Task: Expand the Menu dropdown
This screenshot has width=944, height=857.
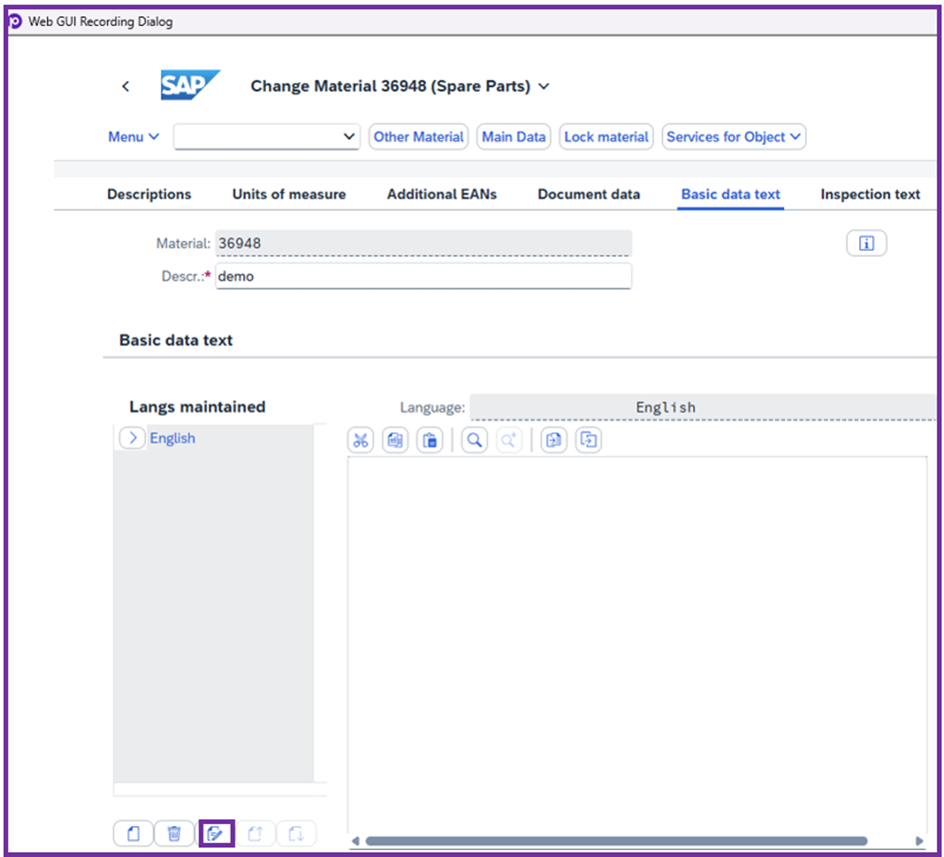Action: 134,137
